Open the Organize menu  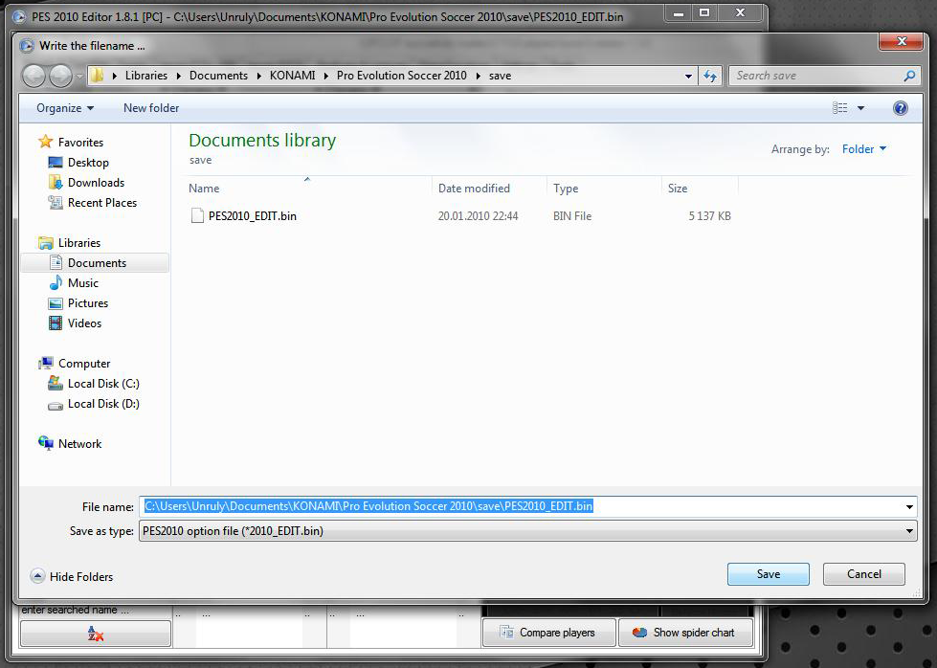[x=64, y=108]
